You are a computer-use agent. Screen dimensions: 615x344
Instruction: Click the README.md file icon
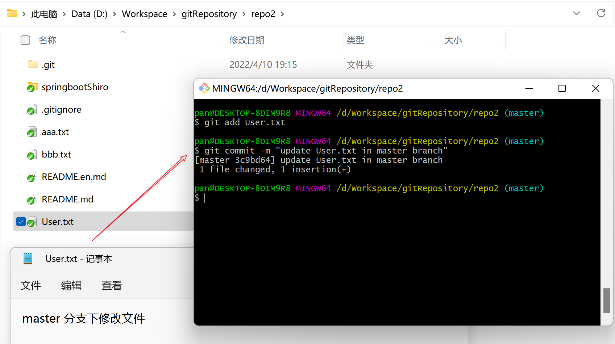pyautogui.click(x=32, y=200)
